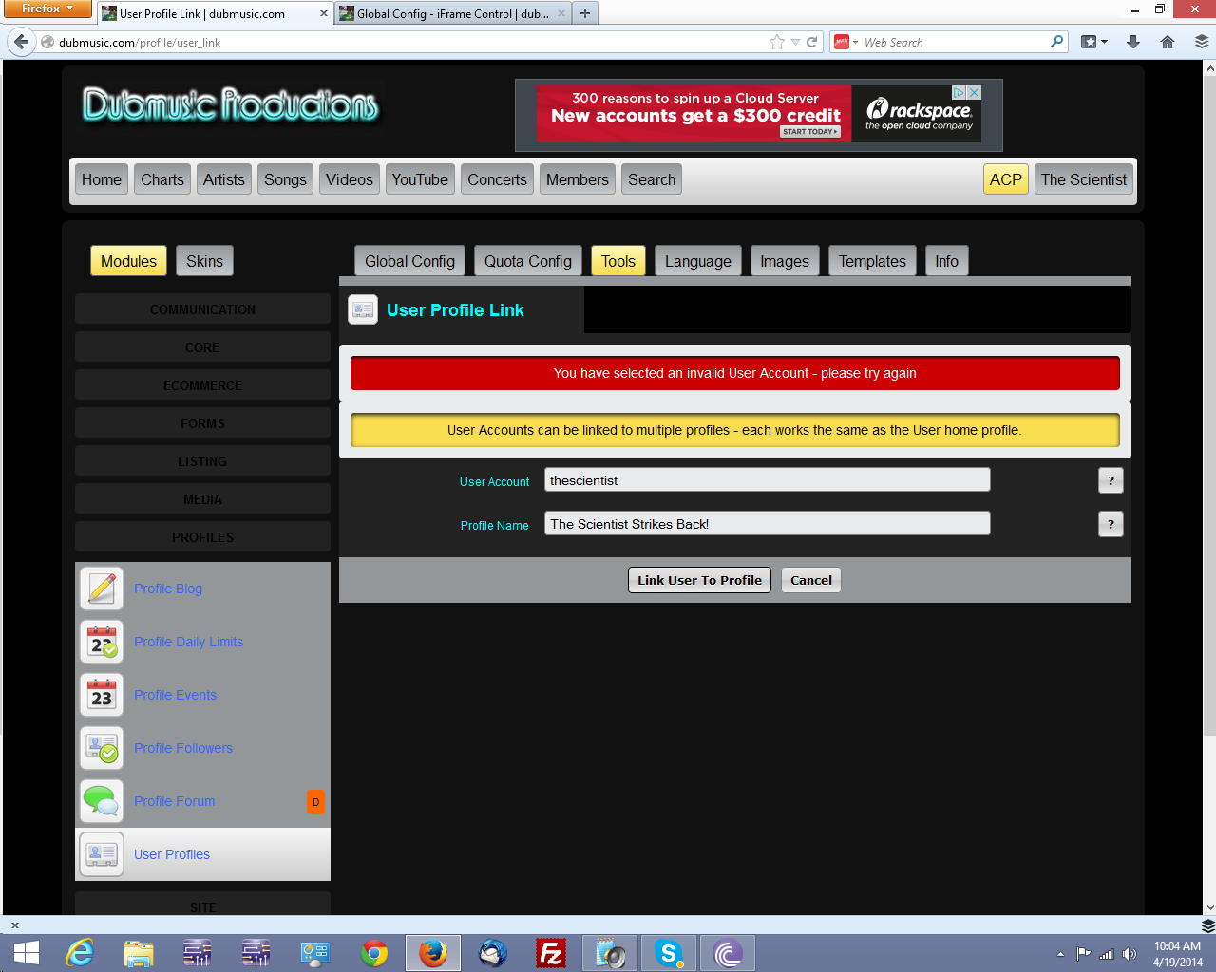Launch Google Chrome from the taskbar

pos(374,953)
